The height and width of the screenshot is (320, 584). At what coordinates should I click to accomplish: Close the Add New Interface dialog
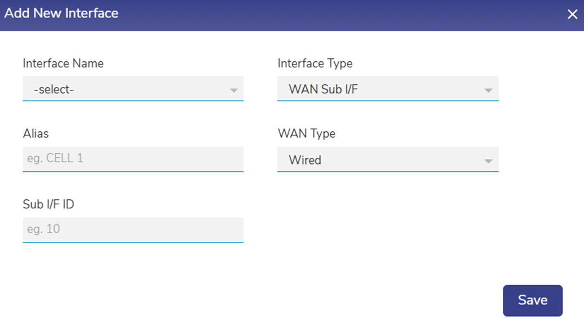click(x=572, y=15)
